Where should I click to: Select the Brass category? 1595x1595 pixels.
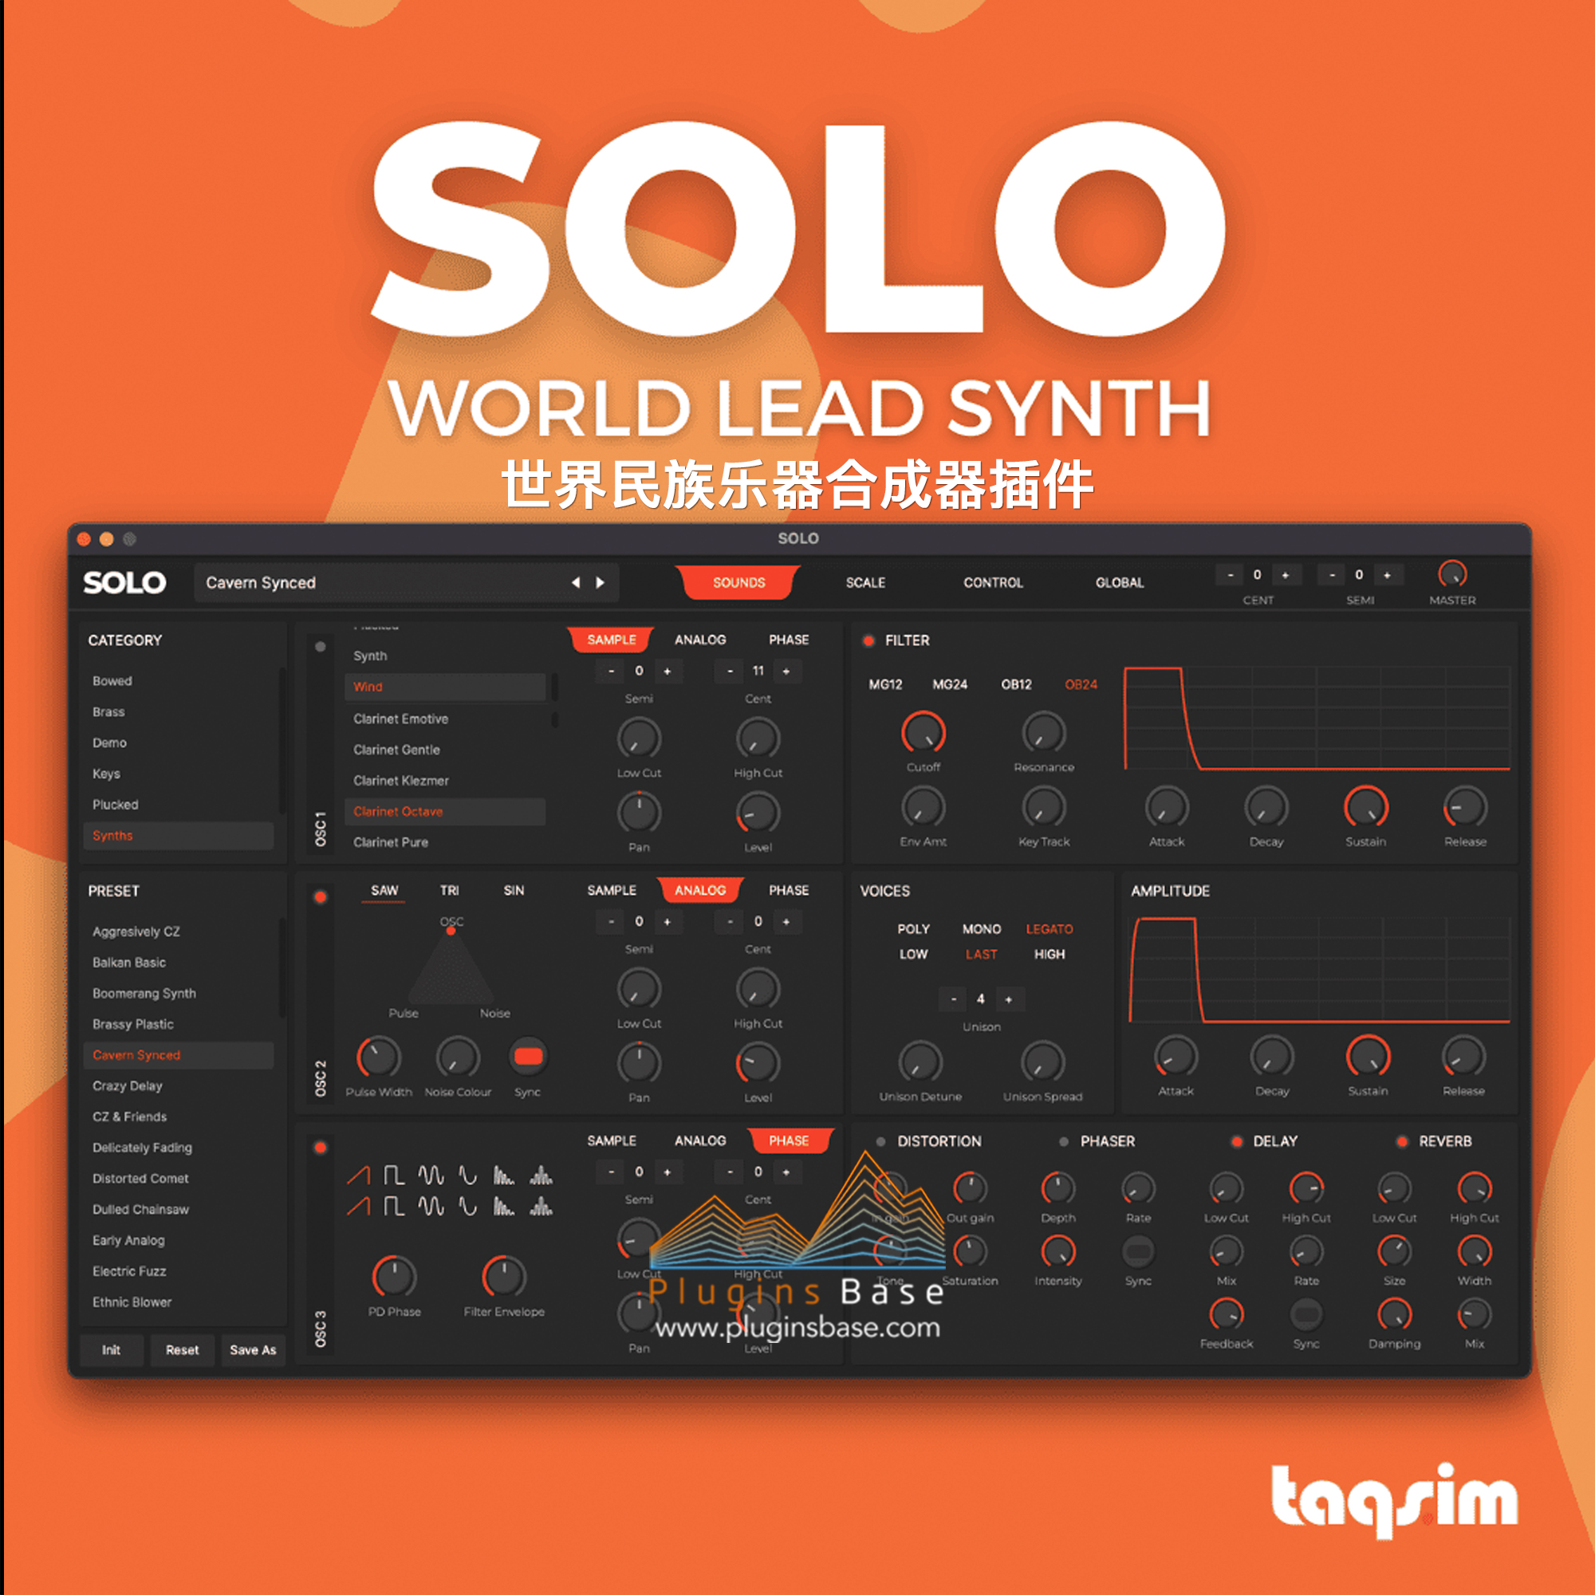[x=179, y=711]
